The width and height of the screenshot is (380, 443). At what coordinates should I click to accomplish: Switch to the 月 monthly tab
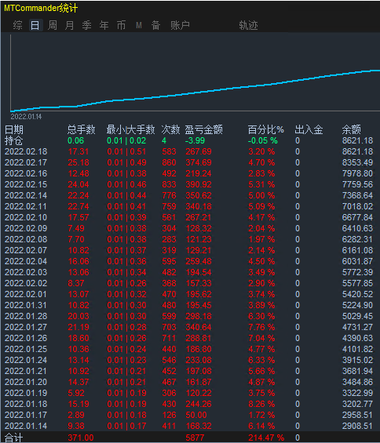69,25
